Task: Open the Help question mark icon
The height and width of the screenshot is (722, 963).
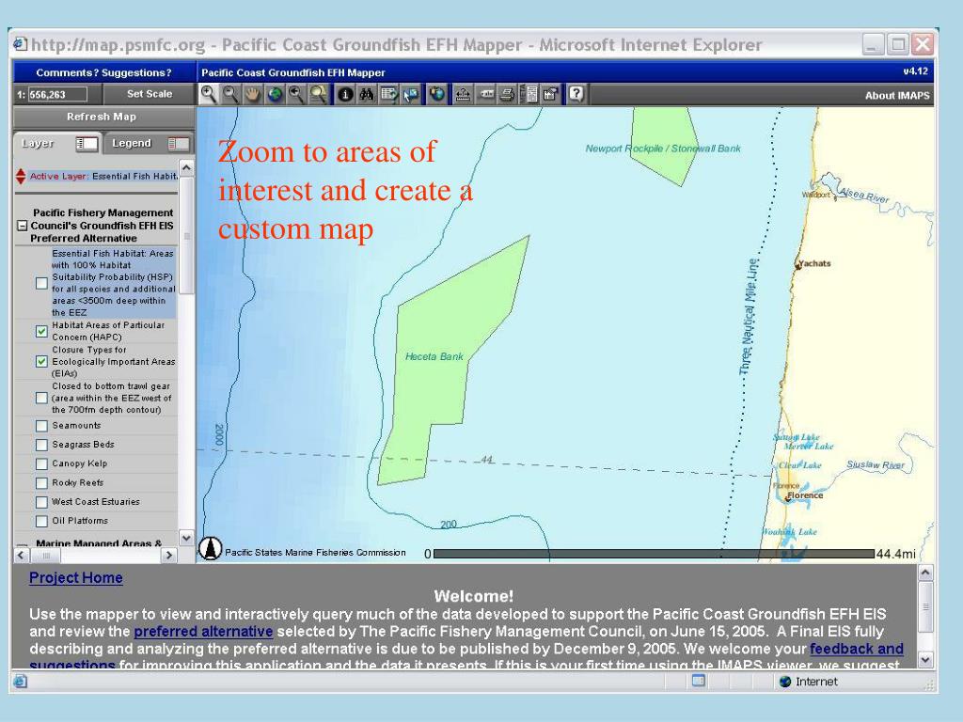Action: [x=575, y=94]
